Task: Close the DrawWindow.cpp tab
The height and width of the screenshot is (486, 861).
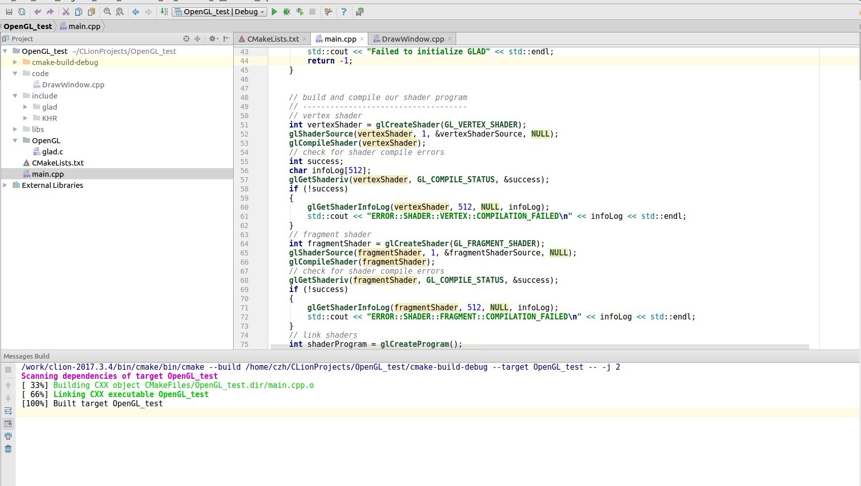Action: tap(450, 39)
